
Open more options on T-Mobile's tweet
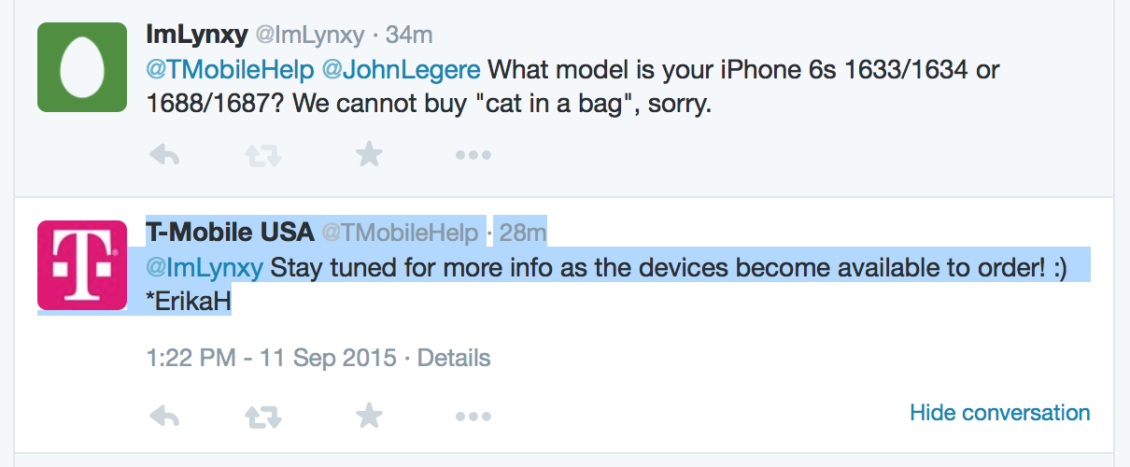click(473, 417)
